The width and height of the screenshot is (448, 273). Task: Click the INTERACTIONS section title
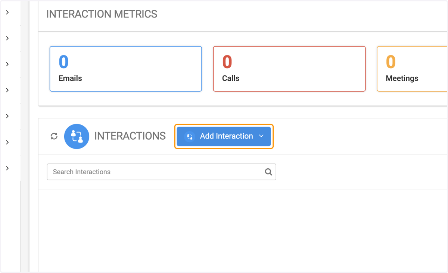tap(130, 136)
